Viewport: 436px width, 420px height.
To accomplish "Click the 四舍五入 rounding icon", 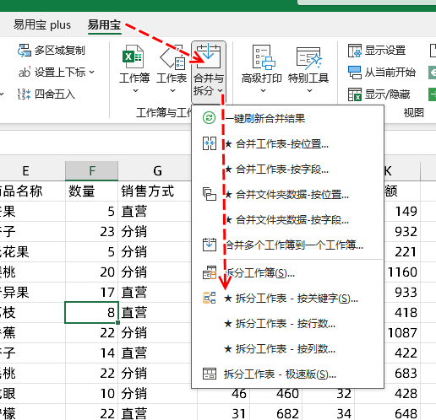I will (x=24, y=94).
